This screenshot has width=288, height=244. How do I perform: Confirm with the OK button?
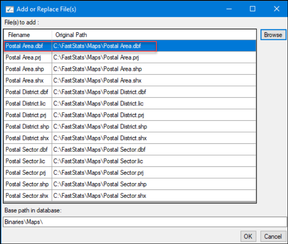click(x=248, y=236)
